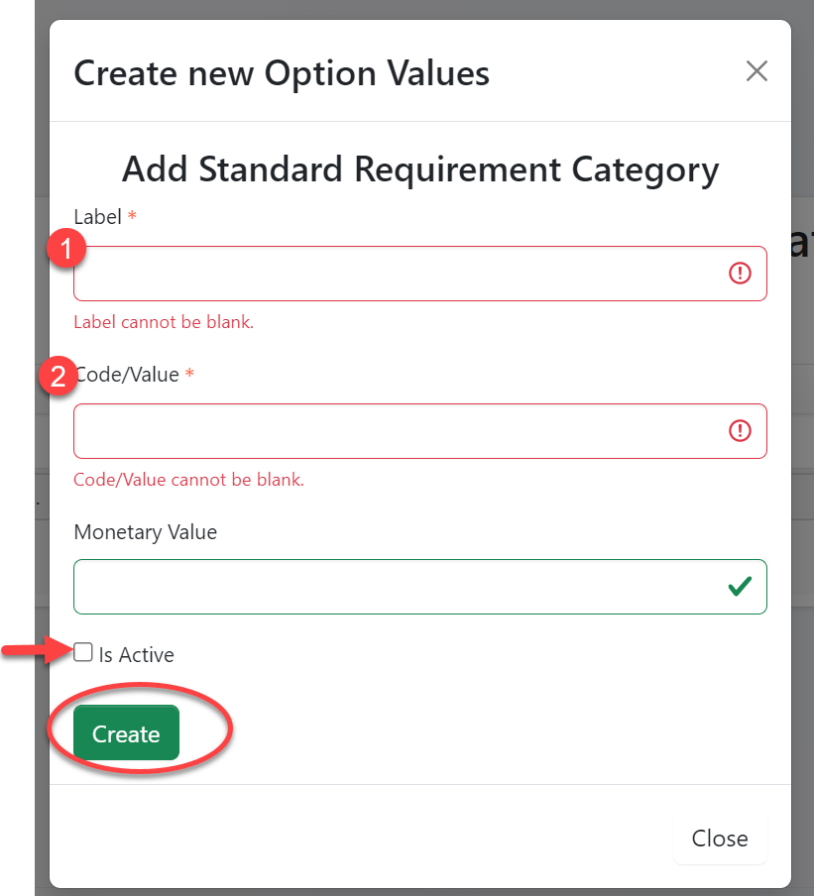This screenshot has height=896, width=814.
Task: Click the red number 1 badge
Action: tap(65, 250)
